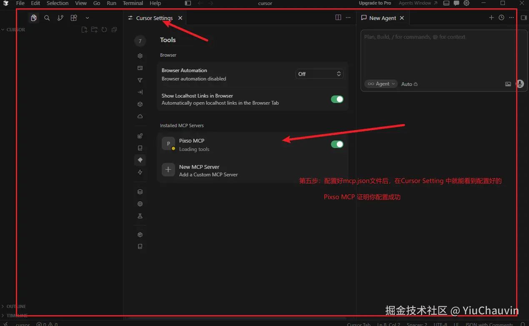Close the New Agent tab
Image resolution: width=529 pixels, height=326 pixels.
tap(402, 18)
